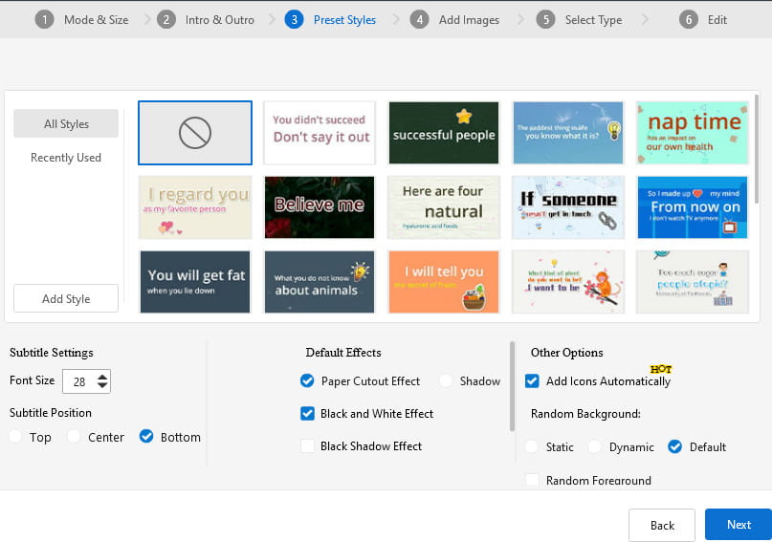This screenshot has height=542, width=772.
Task: Disable the Paper Cutout Effect option
Action: 307,381
